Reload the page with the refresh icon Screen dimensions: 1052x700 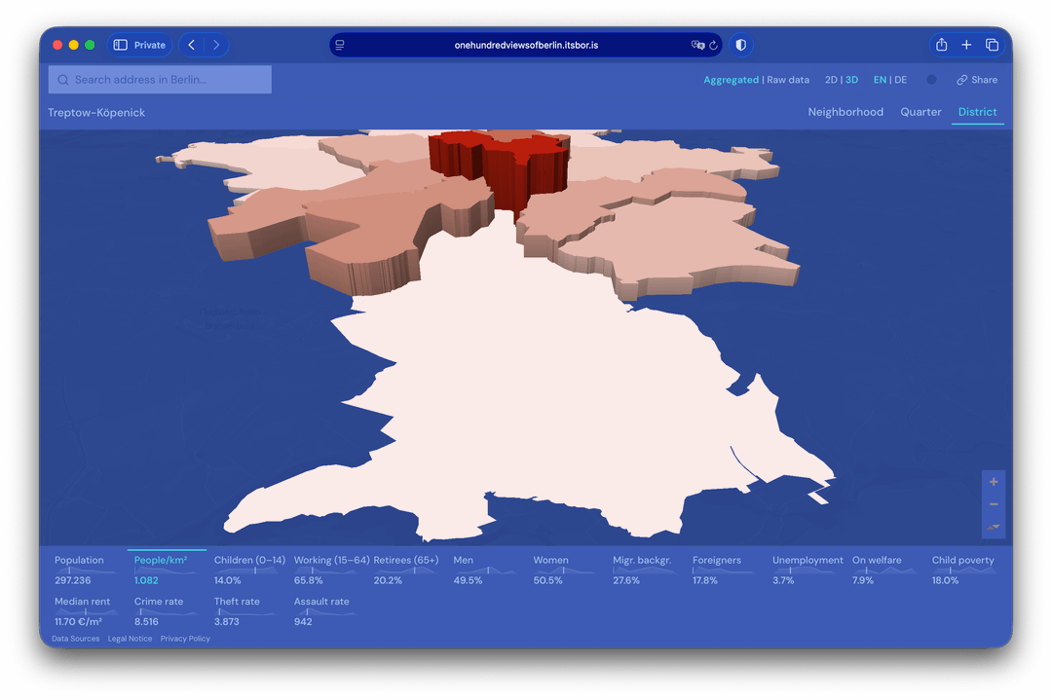(x=713, y=45)
